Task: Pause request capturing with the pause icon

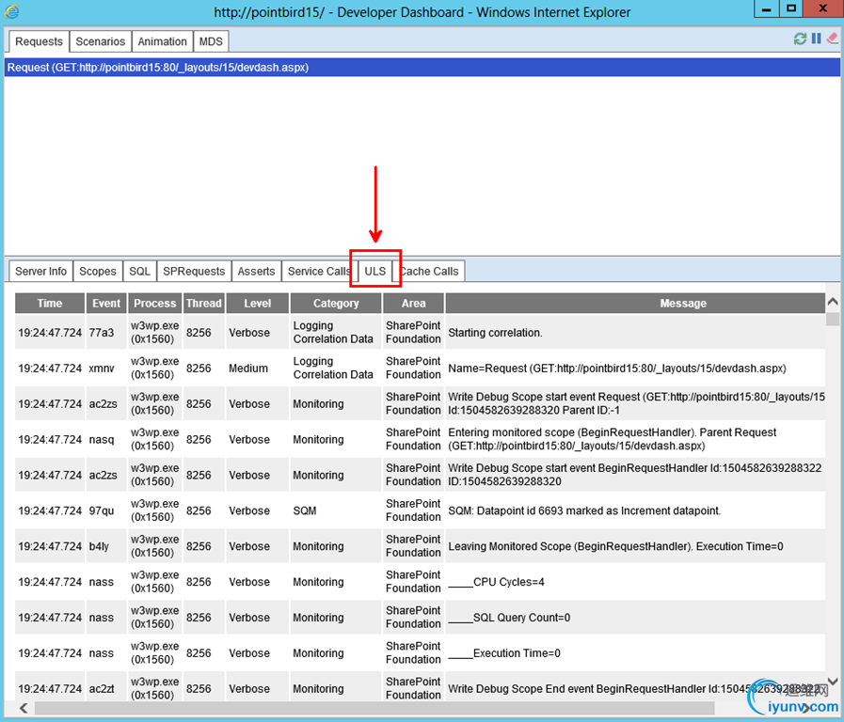Action: tap(817, 39)
